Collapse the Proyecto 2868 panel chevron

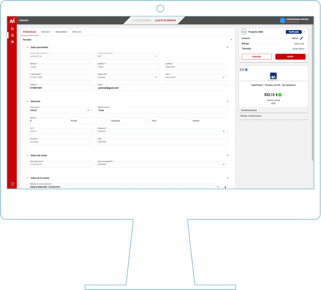point(304,32)
